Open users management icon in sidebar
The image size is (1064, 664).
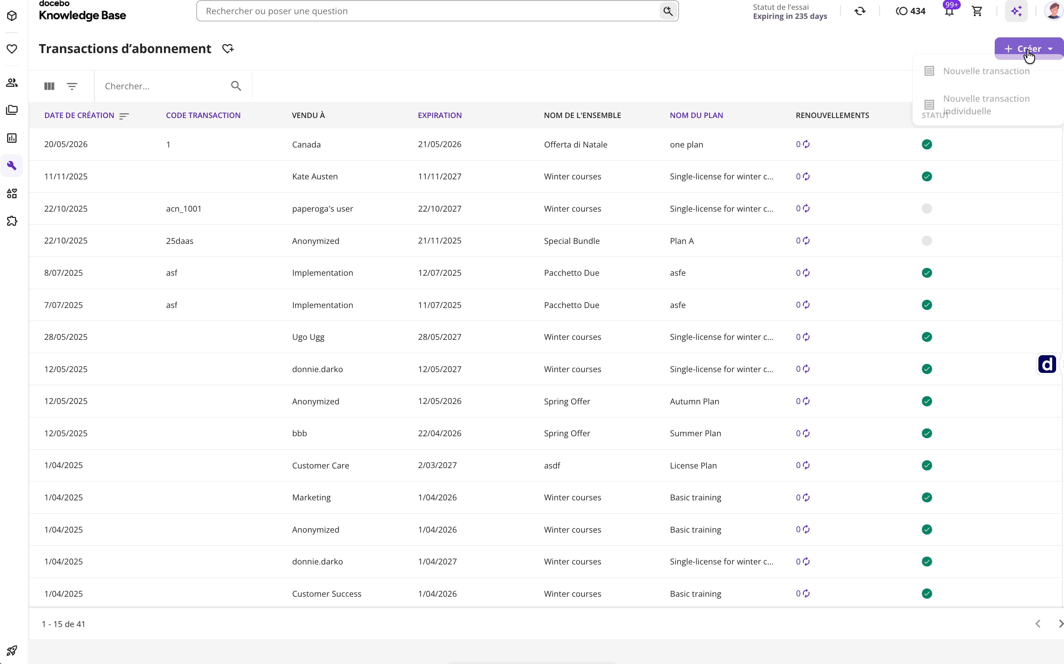coord(12,83)
